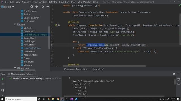
Task: Expand more run toolbar actions chevron
Action: [x=3, y=95]
